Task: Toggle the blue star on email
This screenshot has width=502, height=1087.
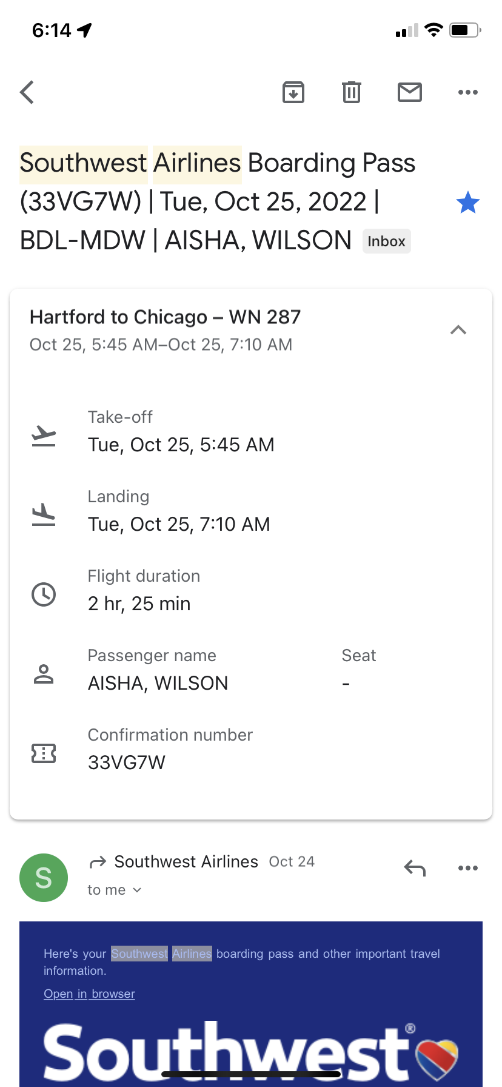Action: pyautogui.click(x=467, y=203)
